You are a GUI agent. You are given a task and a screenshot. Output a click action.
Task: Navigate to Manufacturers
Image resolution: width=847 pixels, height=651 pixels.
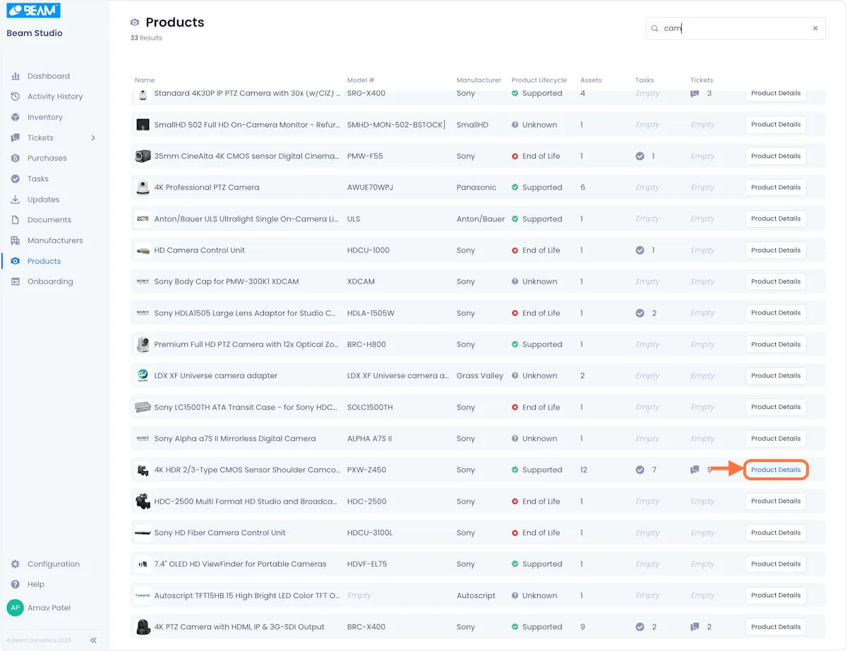pyautogui.click(x=55, y=241)
